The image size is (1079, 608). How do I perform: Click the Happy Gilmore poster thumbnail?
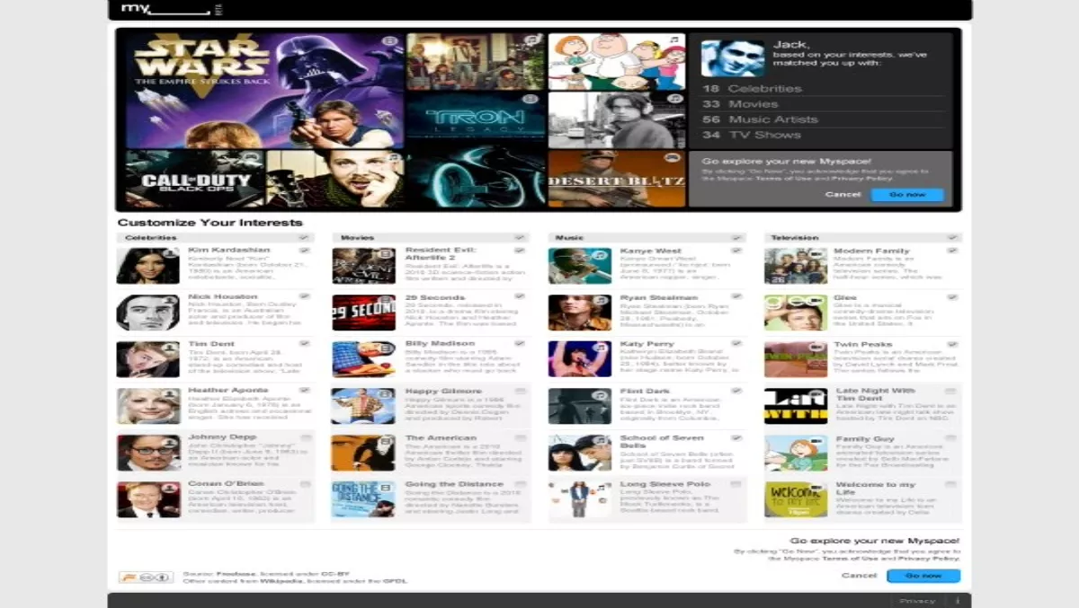point(364,406)
